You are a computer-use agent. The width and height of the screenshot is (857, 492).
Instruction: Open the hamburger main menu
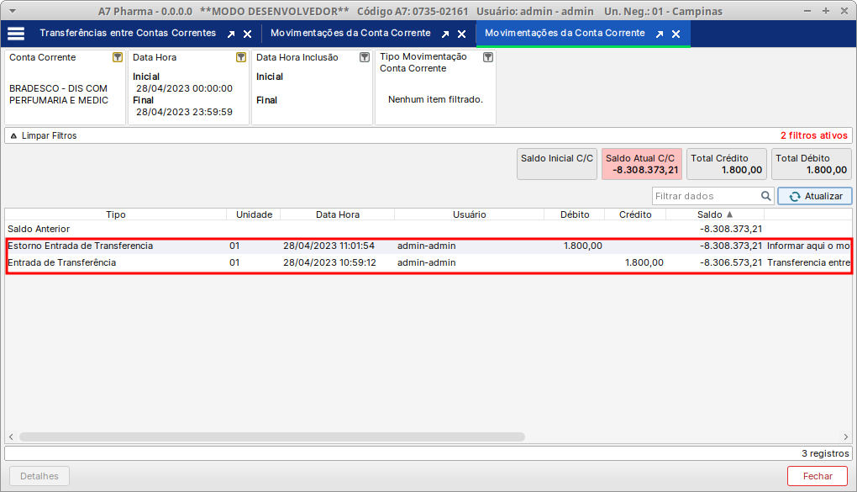point(16,34)
